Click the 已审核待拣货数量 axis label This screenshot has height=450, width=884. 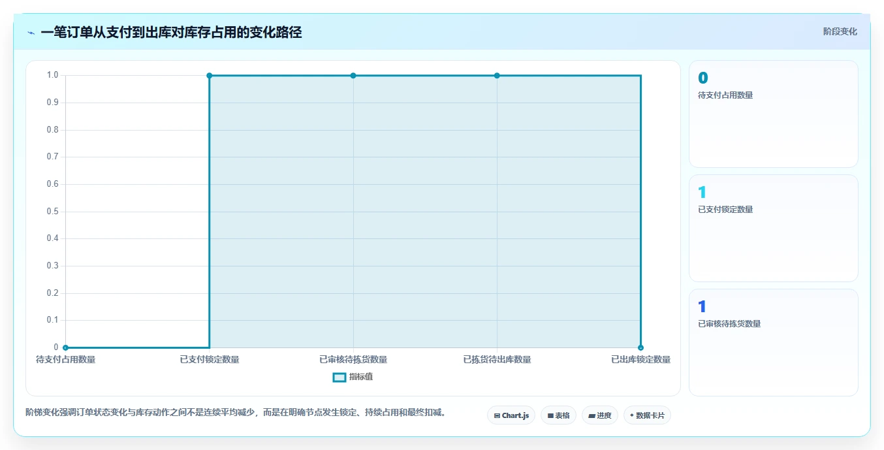coord(353,359)
